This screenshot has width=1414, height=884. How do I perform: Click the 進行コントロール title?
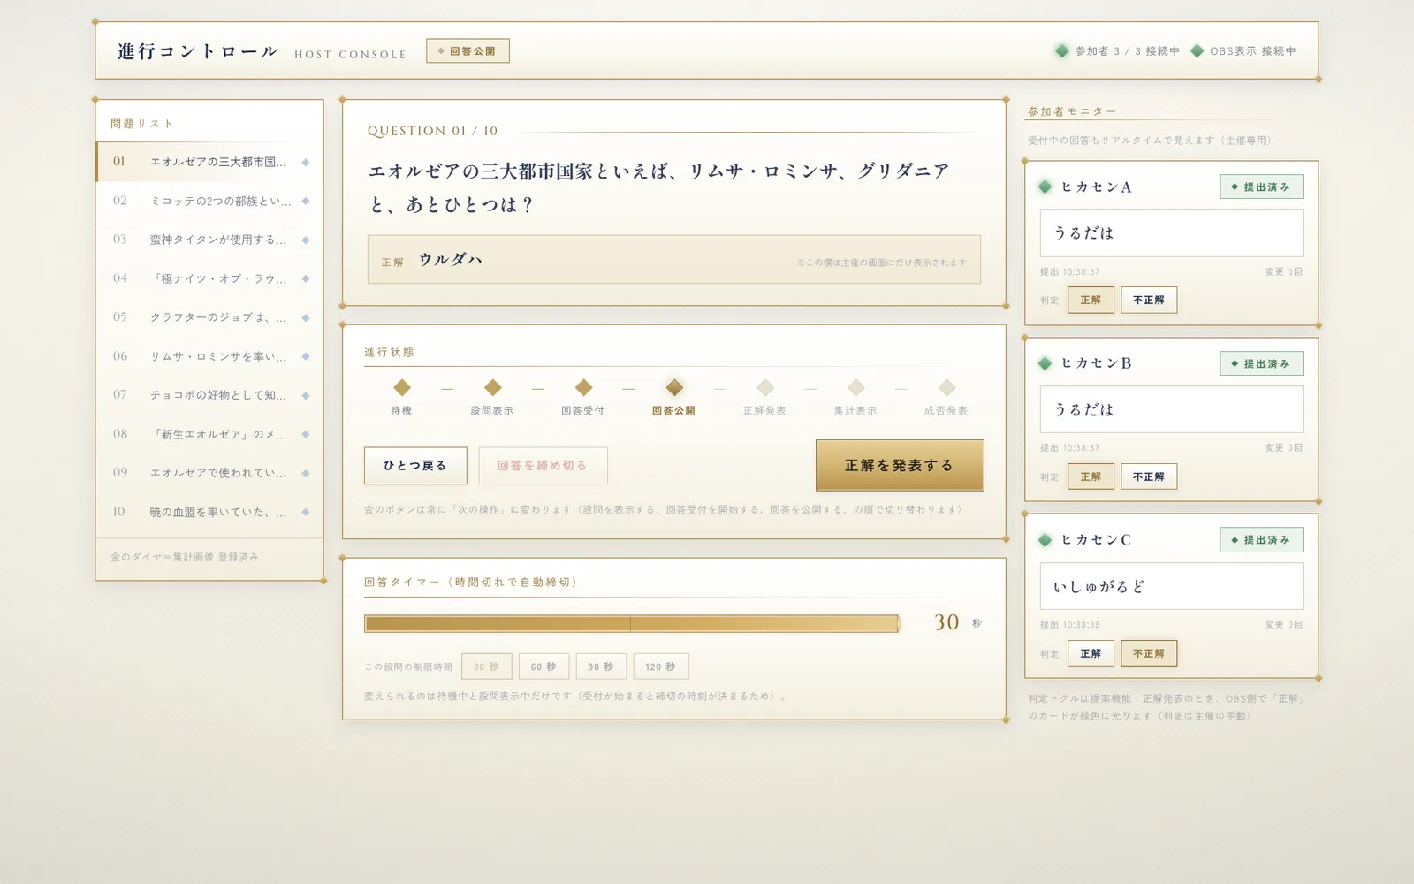click(x=198, y=51)
